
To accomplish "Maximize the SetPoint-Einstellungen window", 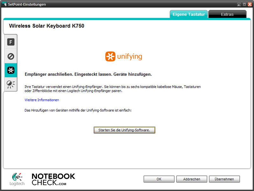I will click(x=244, y=4).
